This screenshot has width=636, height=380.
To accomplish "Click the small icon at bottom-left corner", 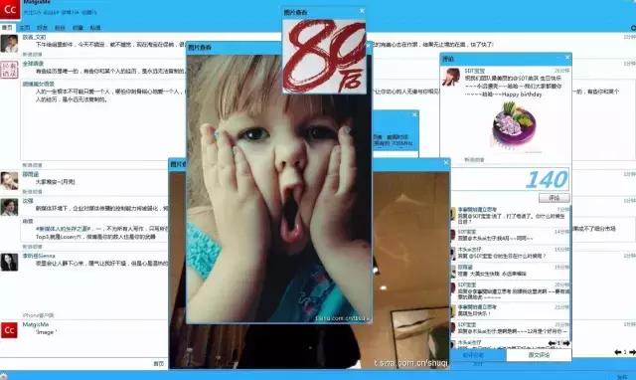I will [x=3, y=376].
